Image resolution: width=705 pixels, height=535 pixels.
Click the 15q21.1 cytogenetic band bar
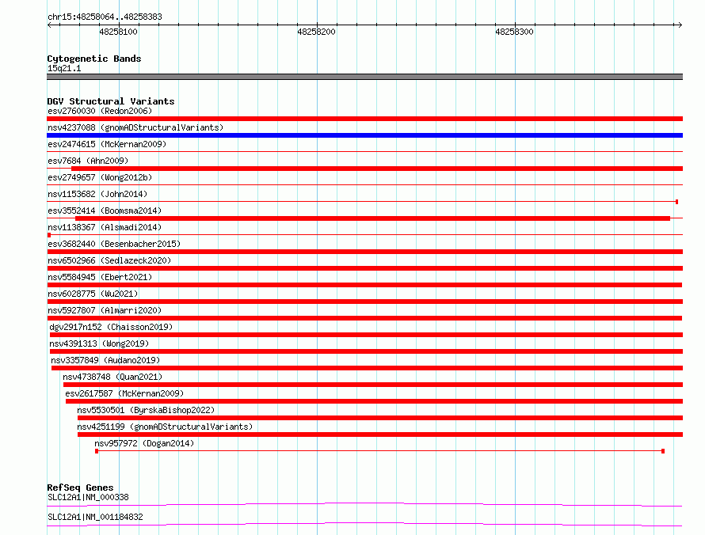click(364, 77)
